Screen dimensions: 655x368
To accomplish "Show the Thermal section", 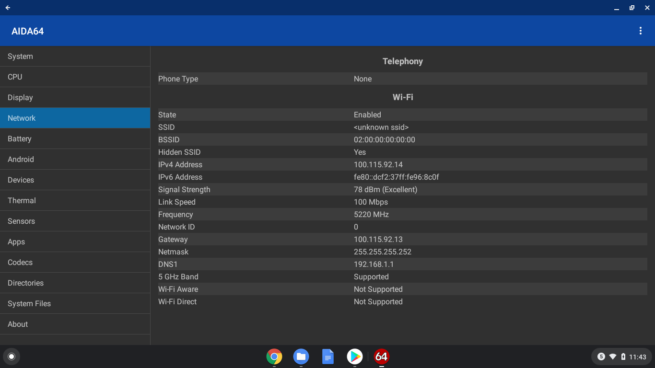I will click(75, 200).
